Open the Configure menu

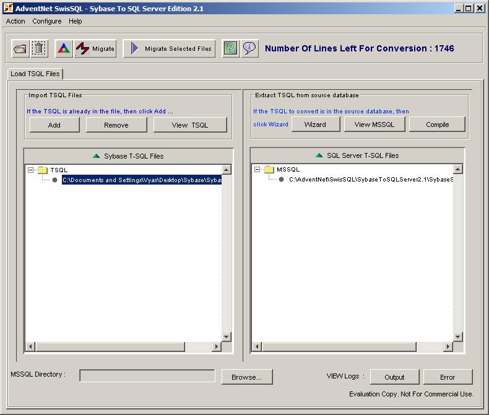47,21
